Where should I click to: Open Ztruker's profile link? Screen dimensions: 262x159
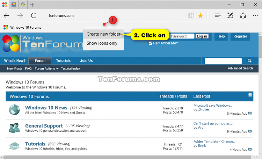tap(204, 109)
